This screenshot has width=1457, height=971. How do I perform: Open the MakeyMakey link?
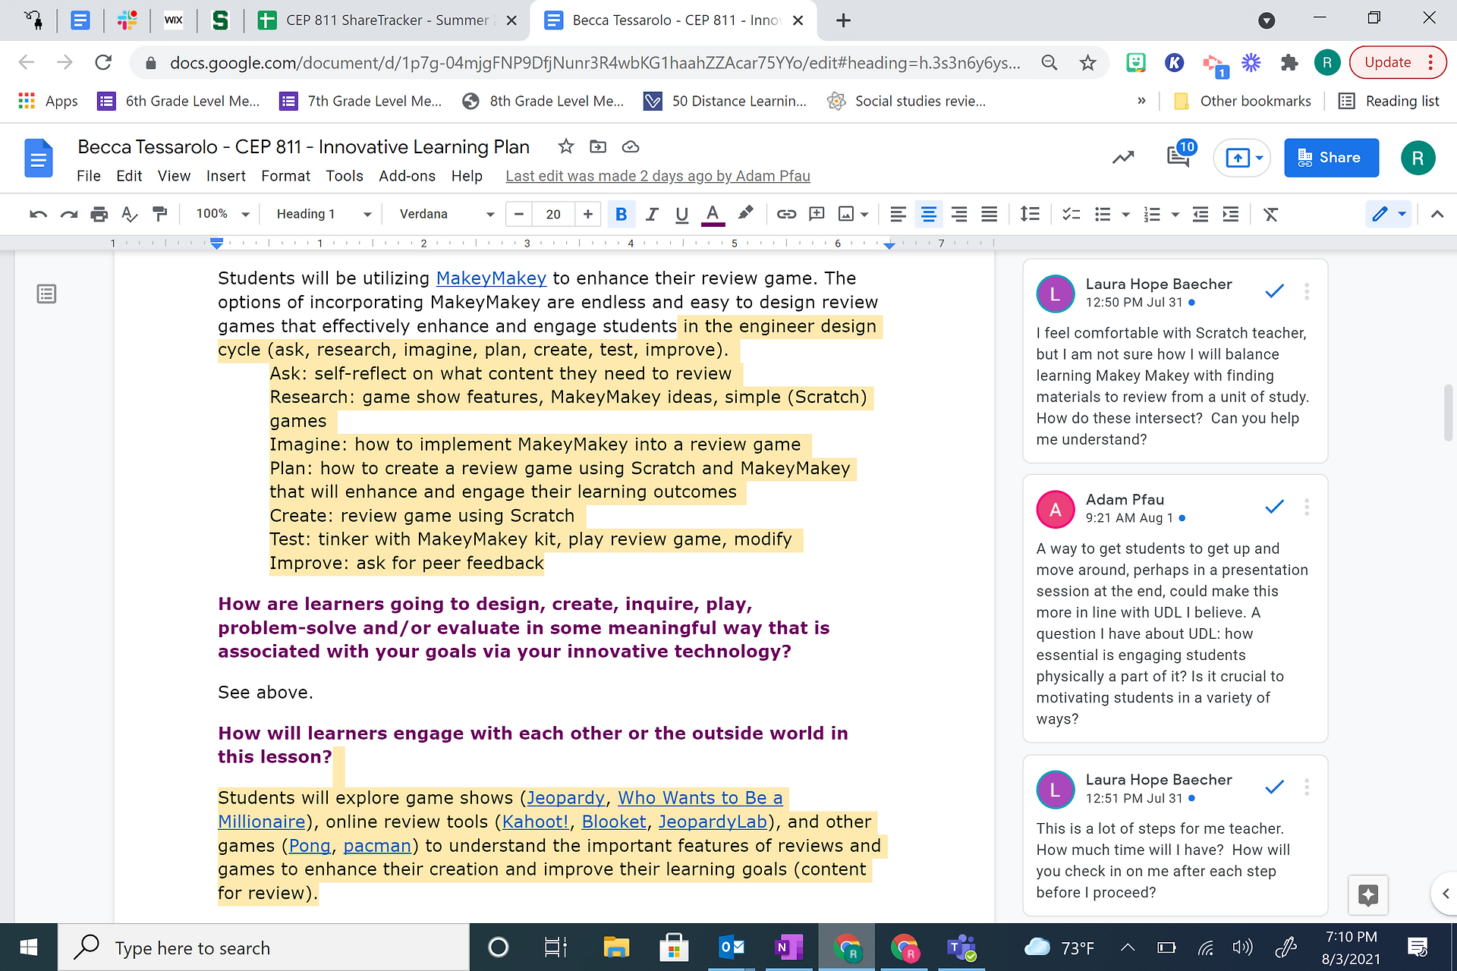(x=491, y=278)
